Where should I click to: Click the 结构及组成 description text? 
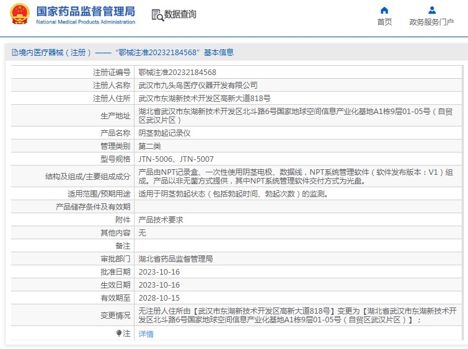tap(296, 177)
